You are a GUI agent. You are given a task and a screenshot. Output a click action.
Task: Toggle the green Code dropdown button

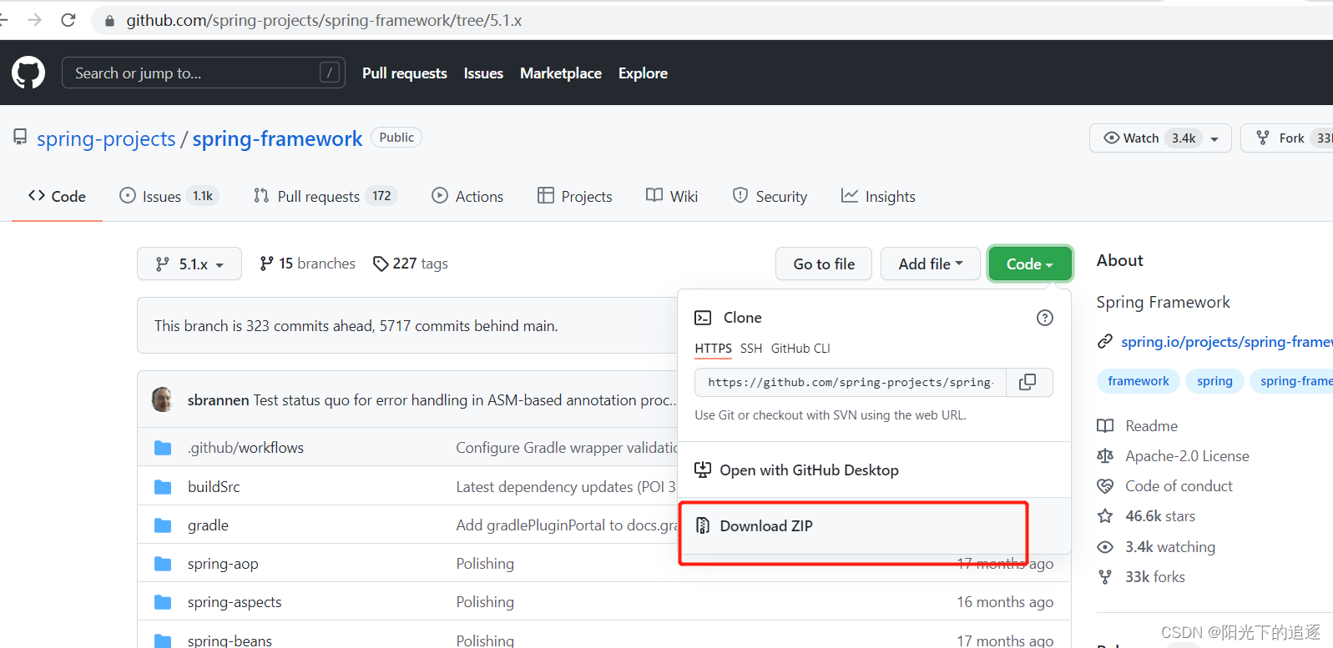(1030, 264)
